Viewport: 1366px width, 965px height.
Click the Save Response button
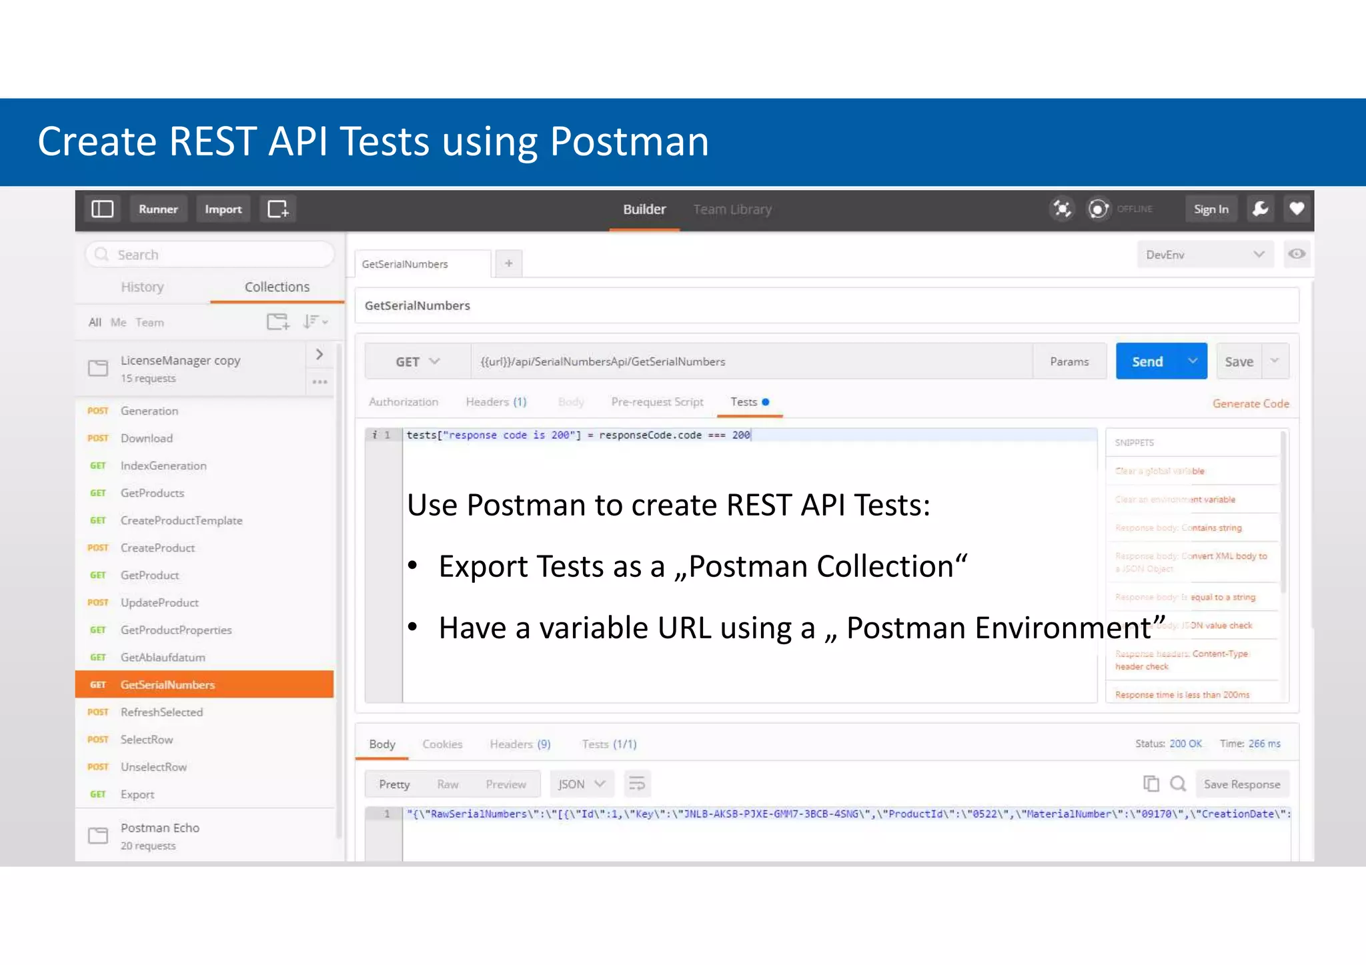pyautogui.click(x=1242, y=784)
